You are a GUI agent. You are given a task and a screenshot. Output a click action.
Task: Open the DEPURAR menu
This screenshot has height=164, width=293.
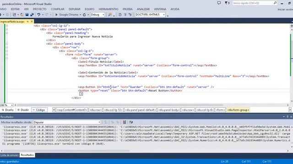(x=74, y=9)
